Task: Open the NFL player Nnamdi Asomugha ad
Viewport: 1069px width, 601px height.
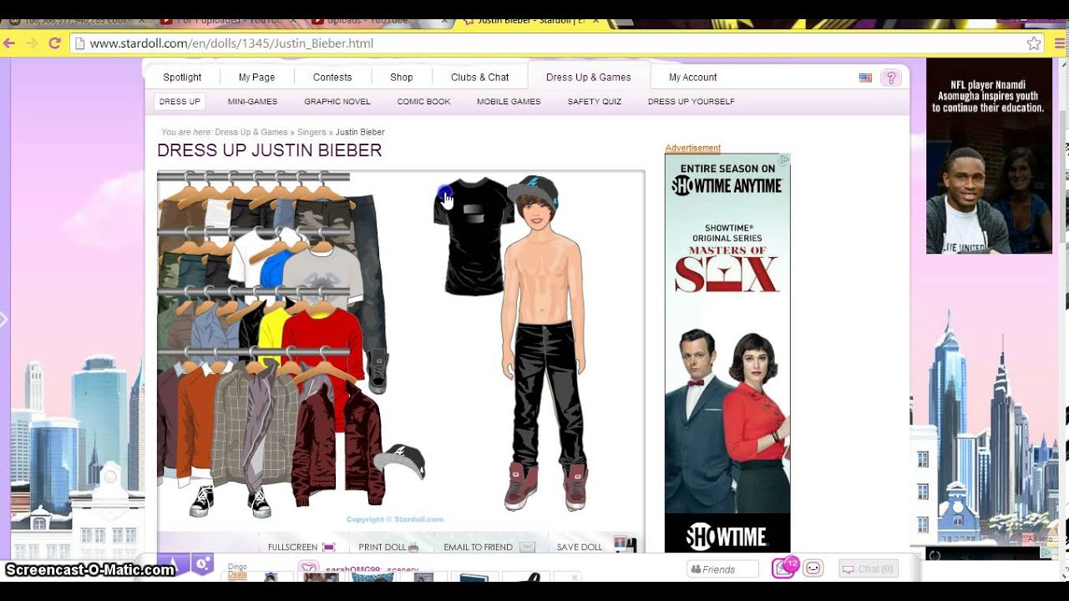Action: tap(989, 156)
